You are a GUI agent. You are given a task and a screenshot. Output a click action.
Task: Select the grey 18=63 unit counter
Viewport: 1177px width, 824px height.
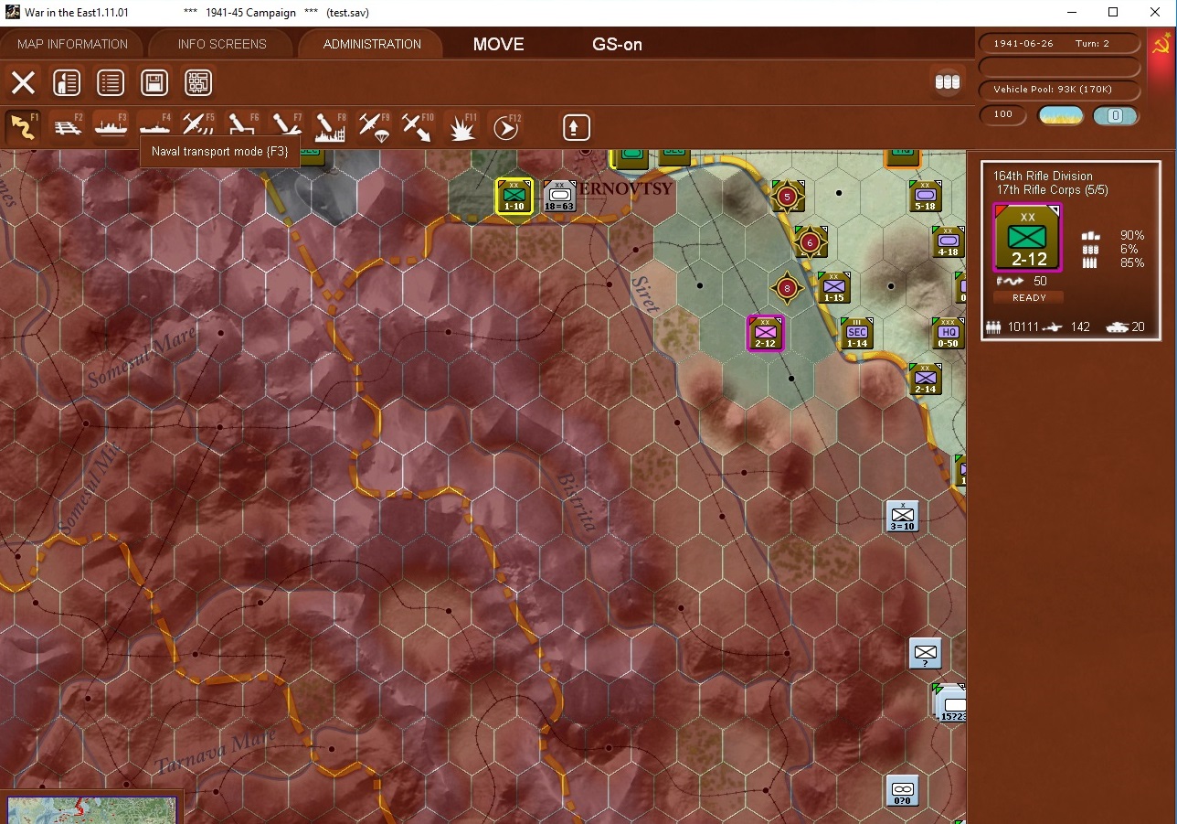pyautogui.click(x=559, y=197)
